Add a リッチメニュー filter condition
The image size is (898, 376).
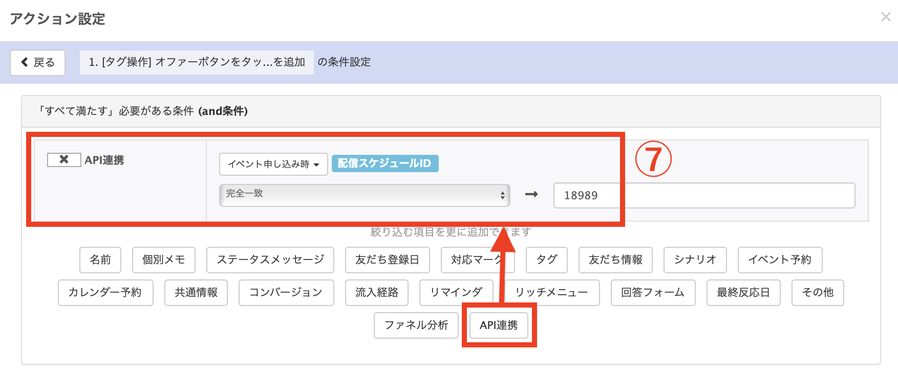[552, 292]
